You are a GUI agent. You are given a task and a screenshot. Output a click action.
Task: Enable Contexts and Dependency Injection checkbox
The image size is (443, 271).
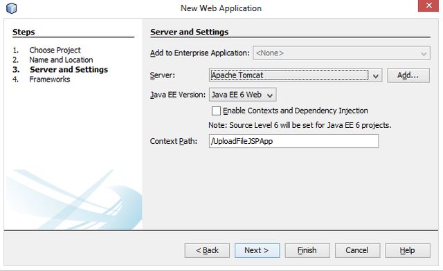point(216,111)
